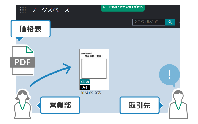Image resolution: width=198 pixels, height=124 pixels.
Task: Click the magnifier search button
Action: pos(170,22)
